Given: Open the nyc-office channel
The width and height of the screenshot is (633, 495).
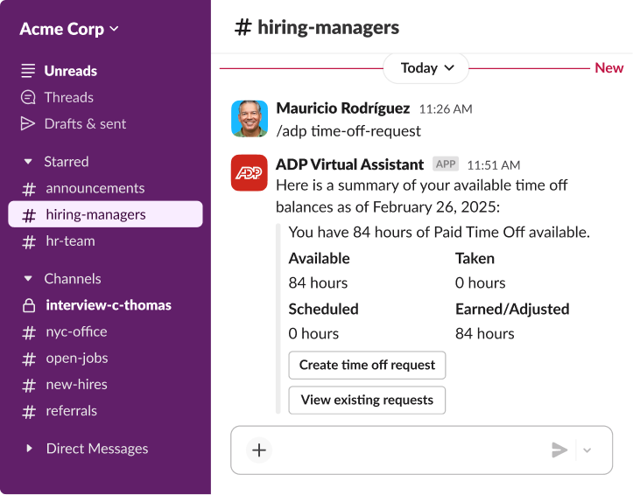Looking at the screenshot, I should (76, 331).
